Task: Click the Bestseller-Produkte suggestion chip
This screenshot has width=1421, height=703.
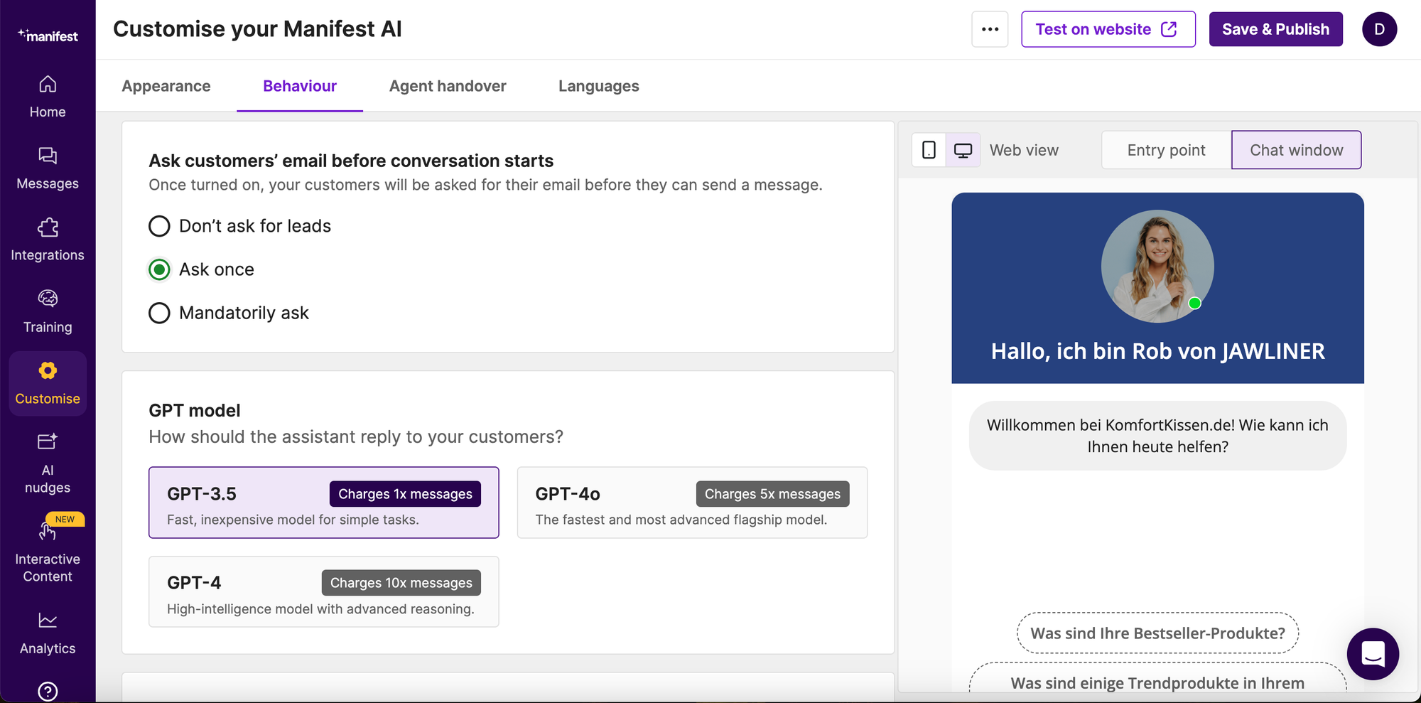Action: click(x=1158, y=633)
